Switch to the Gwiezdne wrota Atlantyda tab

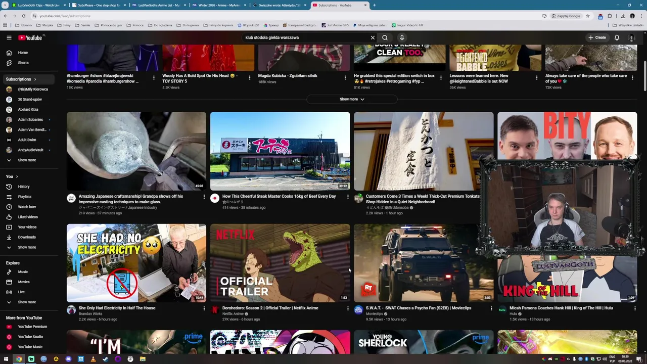(279, 5)
